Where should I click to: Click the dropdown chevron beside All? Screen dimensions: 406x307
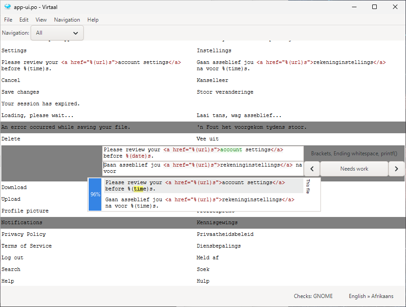(x=76, y=33)
